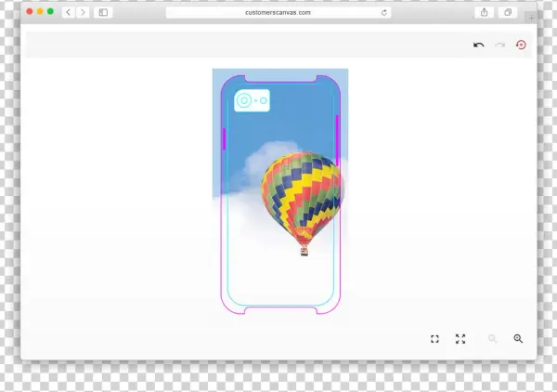Show all tabs overview
Image resolution: width=557 pixels, height=392 pixels.
(508, 12)
